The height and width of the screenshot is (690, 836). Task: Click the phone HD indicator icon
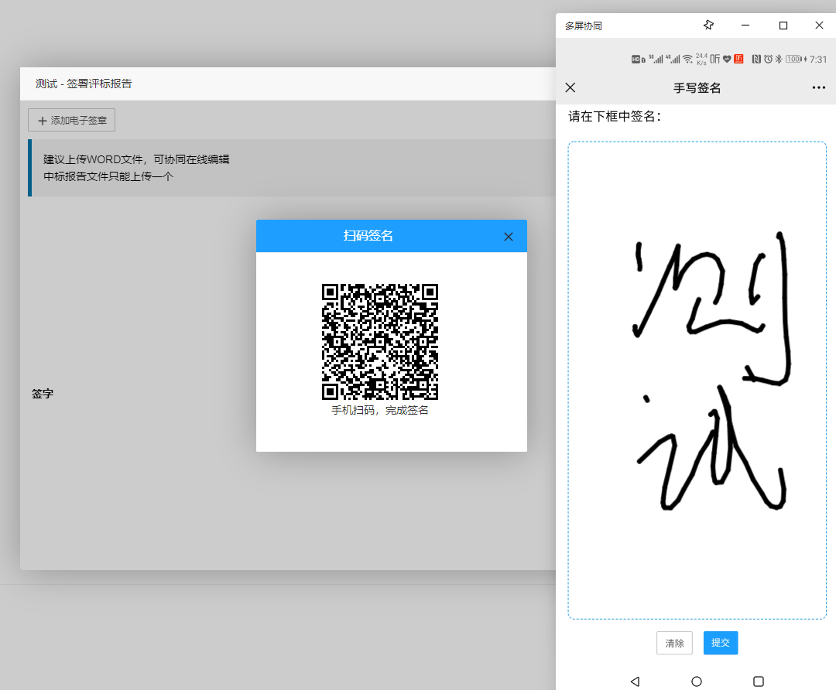click(x=638, y=59)
